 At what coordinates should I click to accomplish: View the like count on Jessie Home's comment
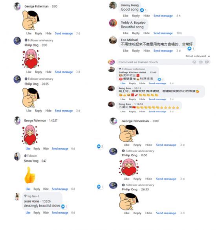(64, 206)
